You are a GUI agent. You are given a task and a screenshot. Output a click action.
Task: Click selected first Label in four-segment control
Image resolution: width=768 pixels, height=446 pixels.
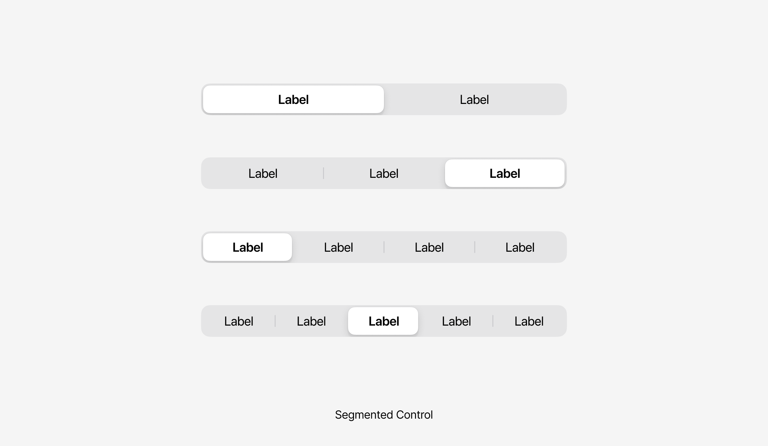(x=248, y=247)
